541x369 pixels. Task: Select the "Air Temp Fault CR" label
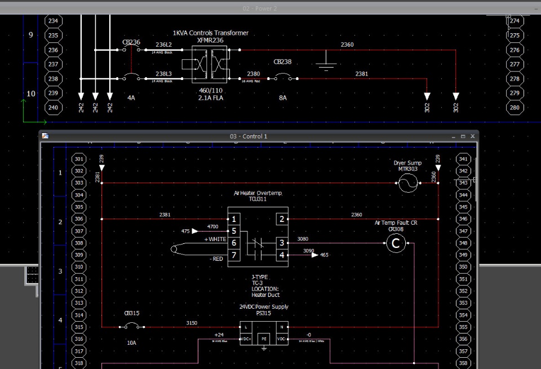pyautogui.click(x=396, y=223)
